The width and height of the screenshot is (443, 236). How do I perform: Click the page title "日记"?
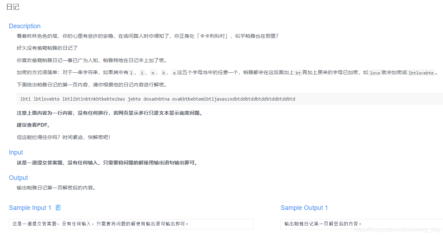click(x=13, y=7)
